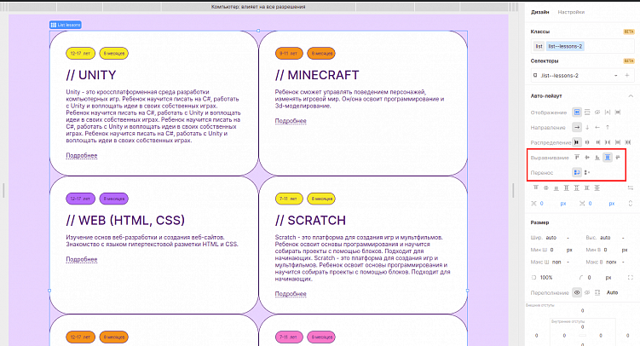Select the third Распределение (end) icon
Screen dimensions: 640x346
tap(597, 142)
